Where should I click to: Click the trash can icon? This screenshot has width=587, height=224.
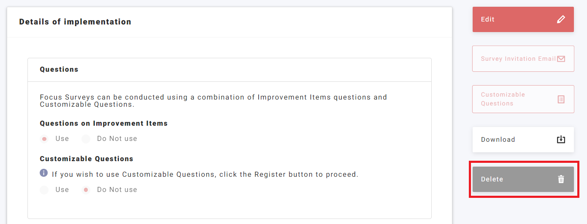[x=561, y=179]
